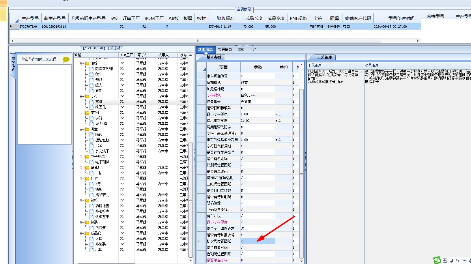Click the 阻焊前处理 document icon
The width and height of the screenshot is (471, 264).
[92, 69]
